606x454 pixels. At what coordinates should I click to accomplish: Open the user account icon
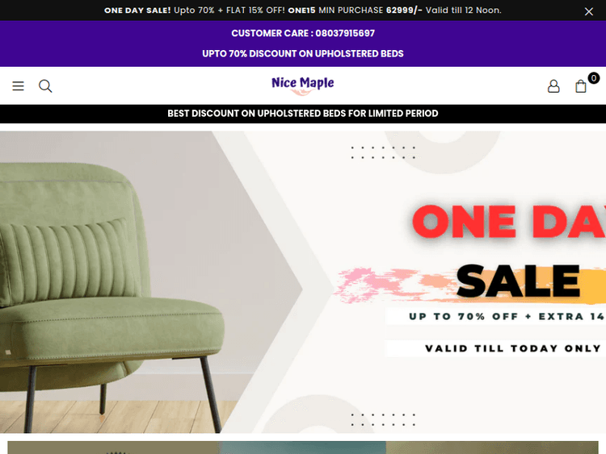(553, 86)
